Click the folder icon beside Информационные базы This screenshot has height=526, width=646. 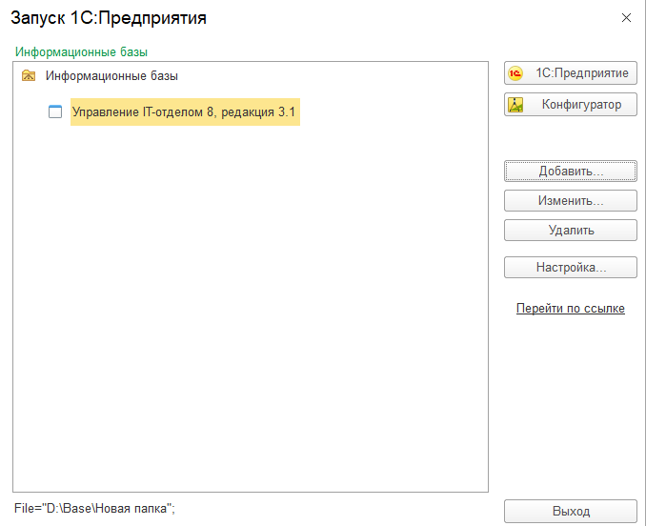point(29,75)
